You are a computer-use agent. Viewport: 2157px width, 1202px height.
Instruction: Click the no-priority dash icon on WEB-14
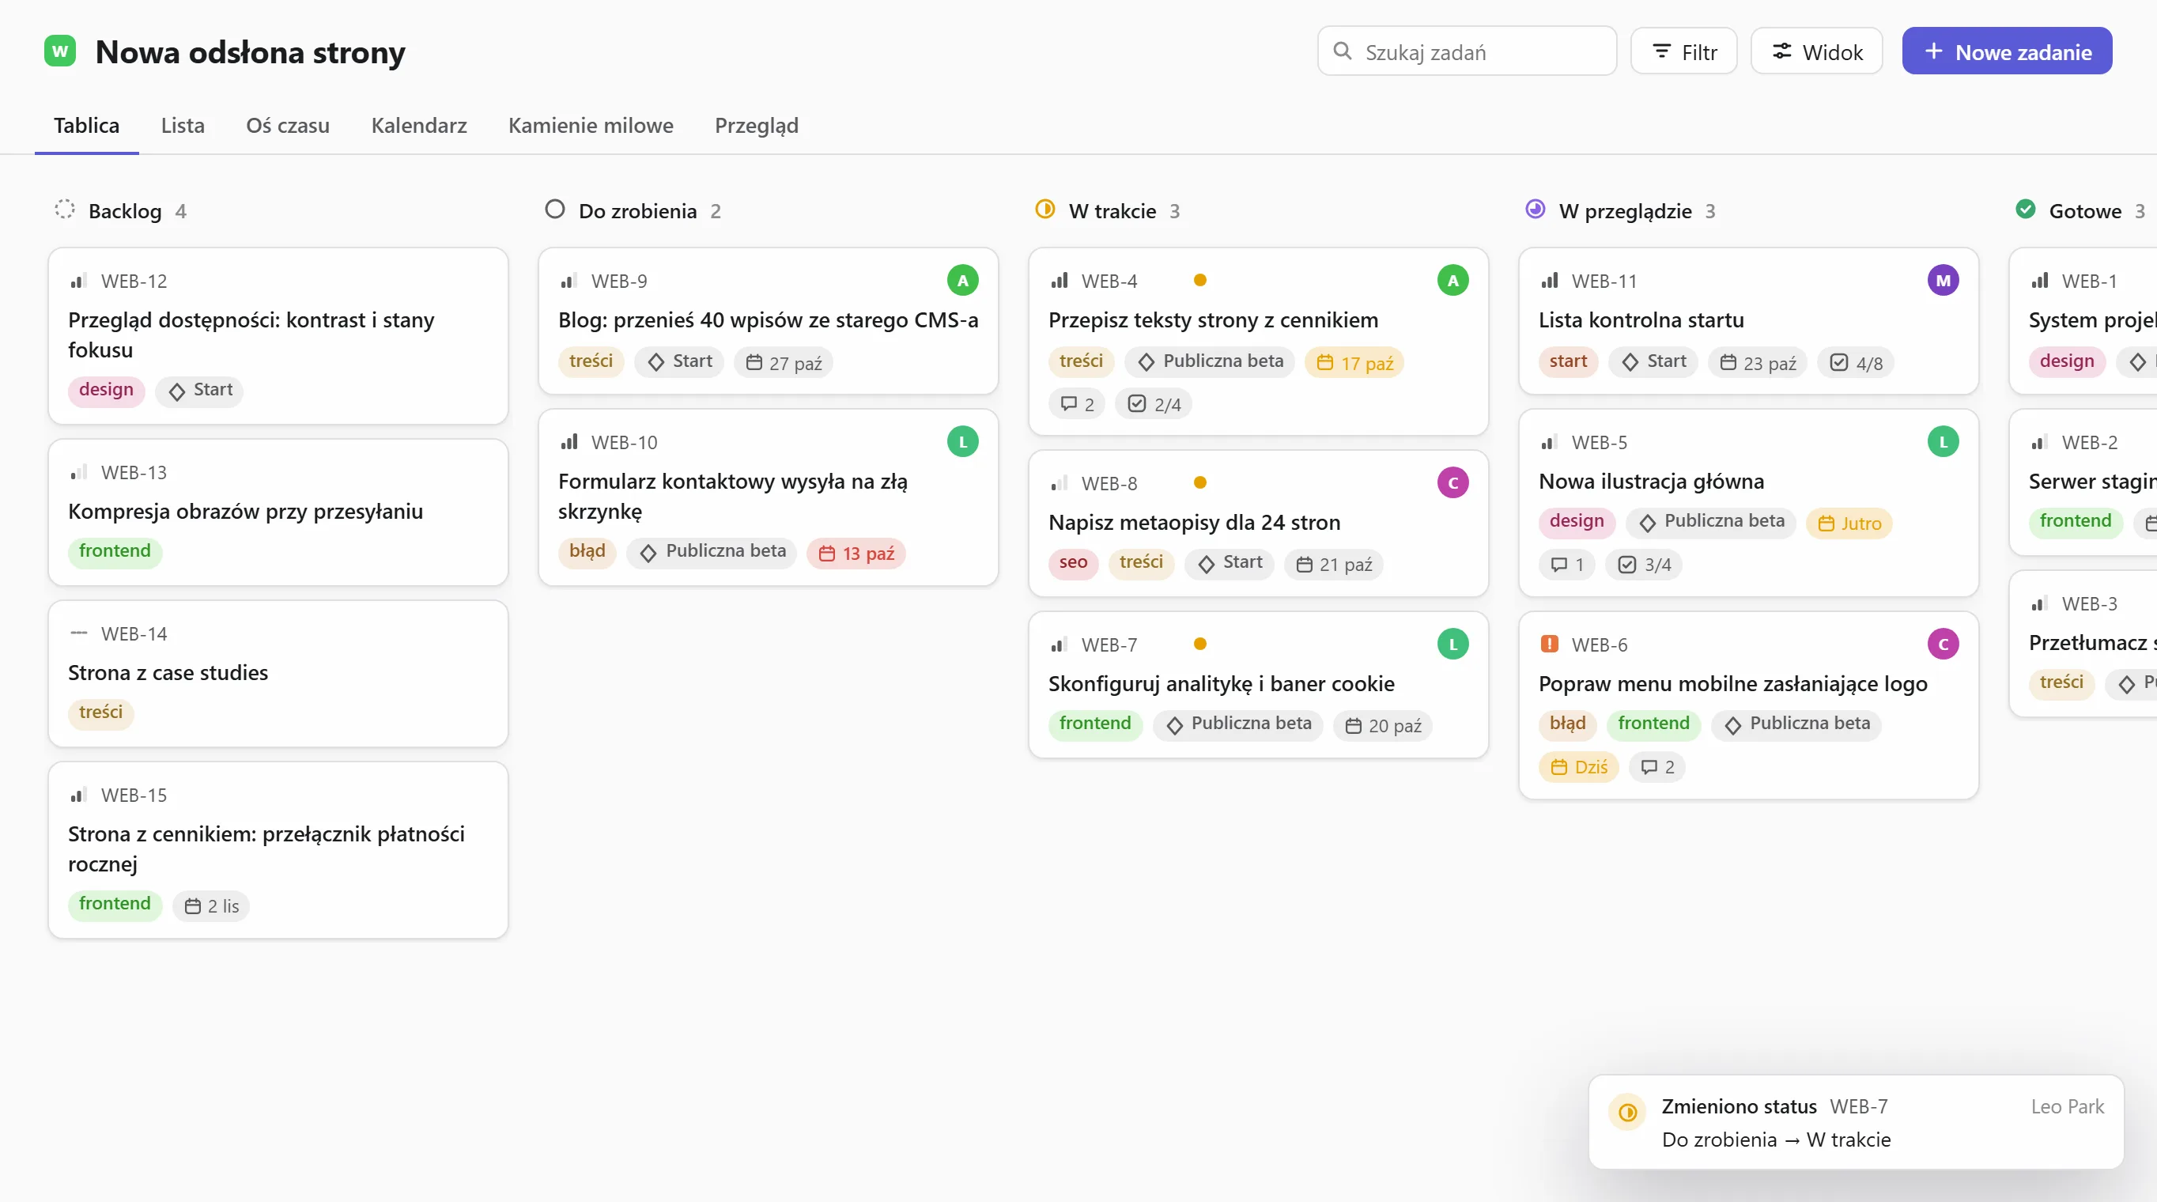79,633
